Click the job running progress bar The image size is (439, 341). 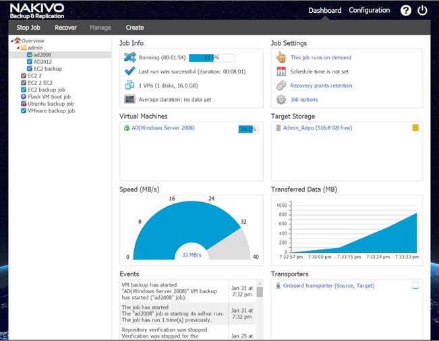(212, 58)
